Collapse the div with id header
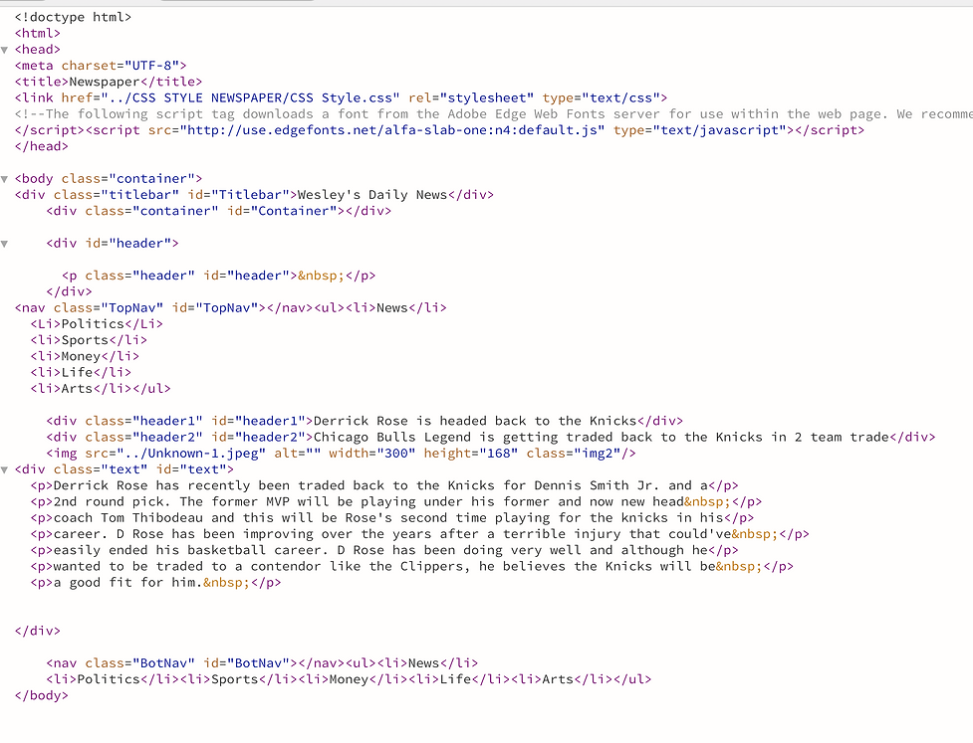This screenshot has height=743, width=973. coord(5,243)
